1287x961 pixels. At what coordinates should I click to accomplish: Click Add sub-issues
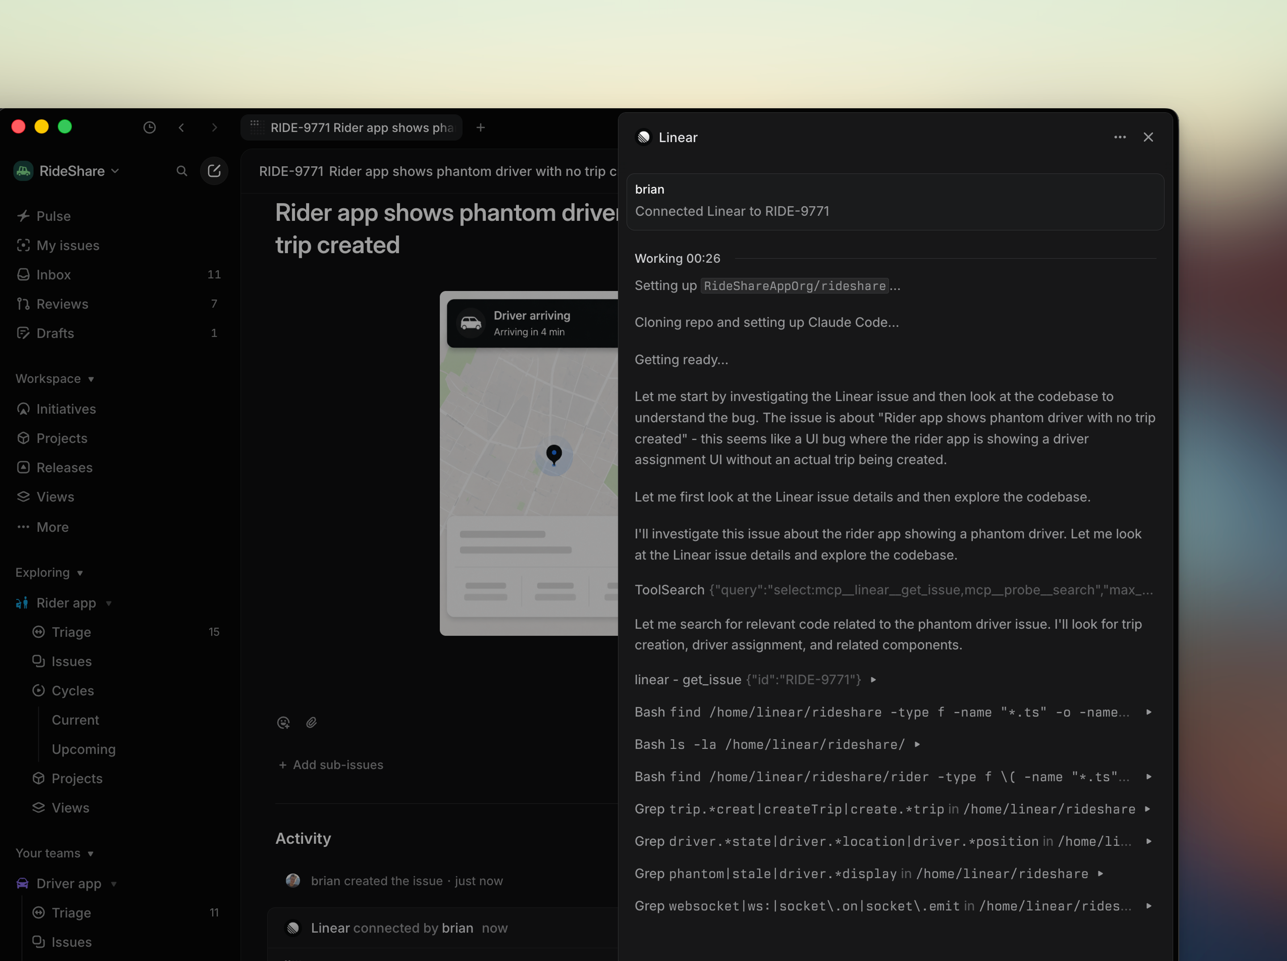point(330,765)
